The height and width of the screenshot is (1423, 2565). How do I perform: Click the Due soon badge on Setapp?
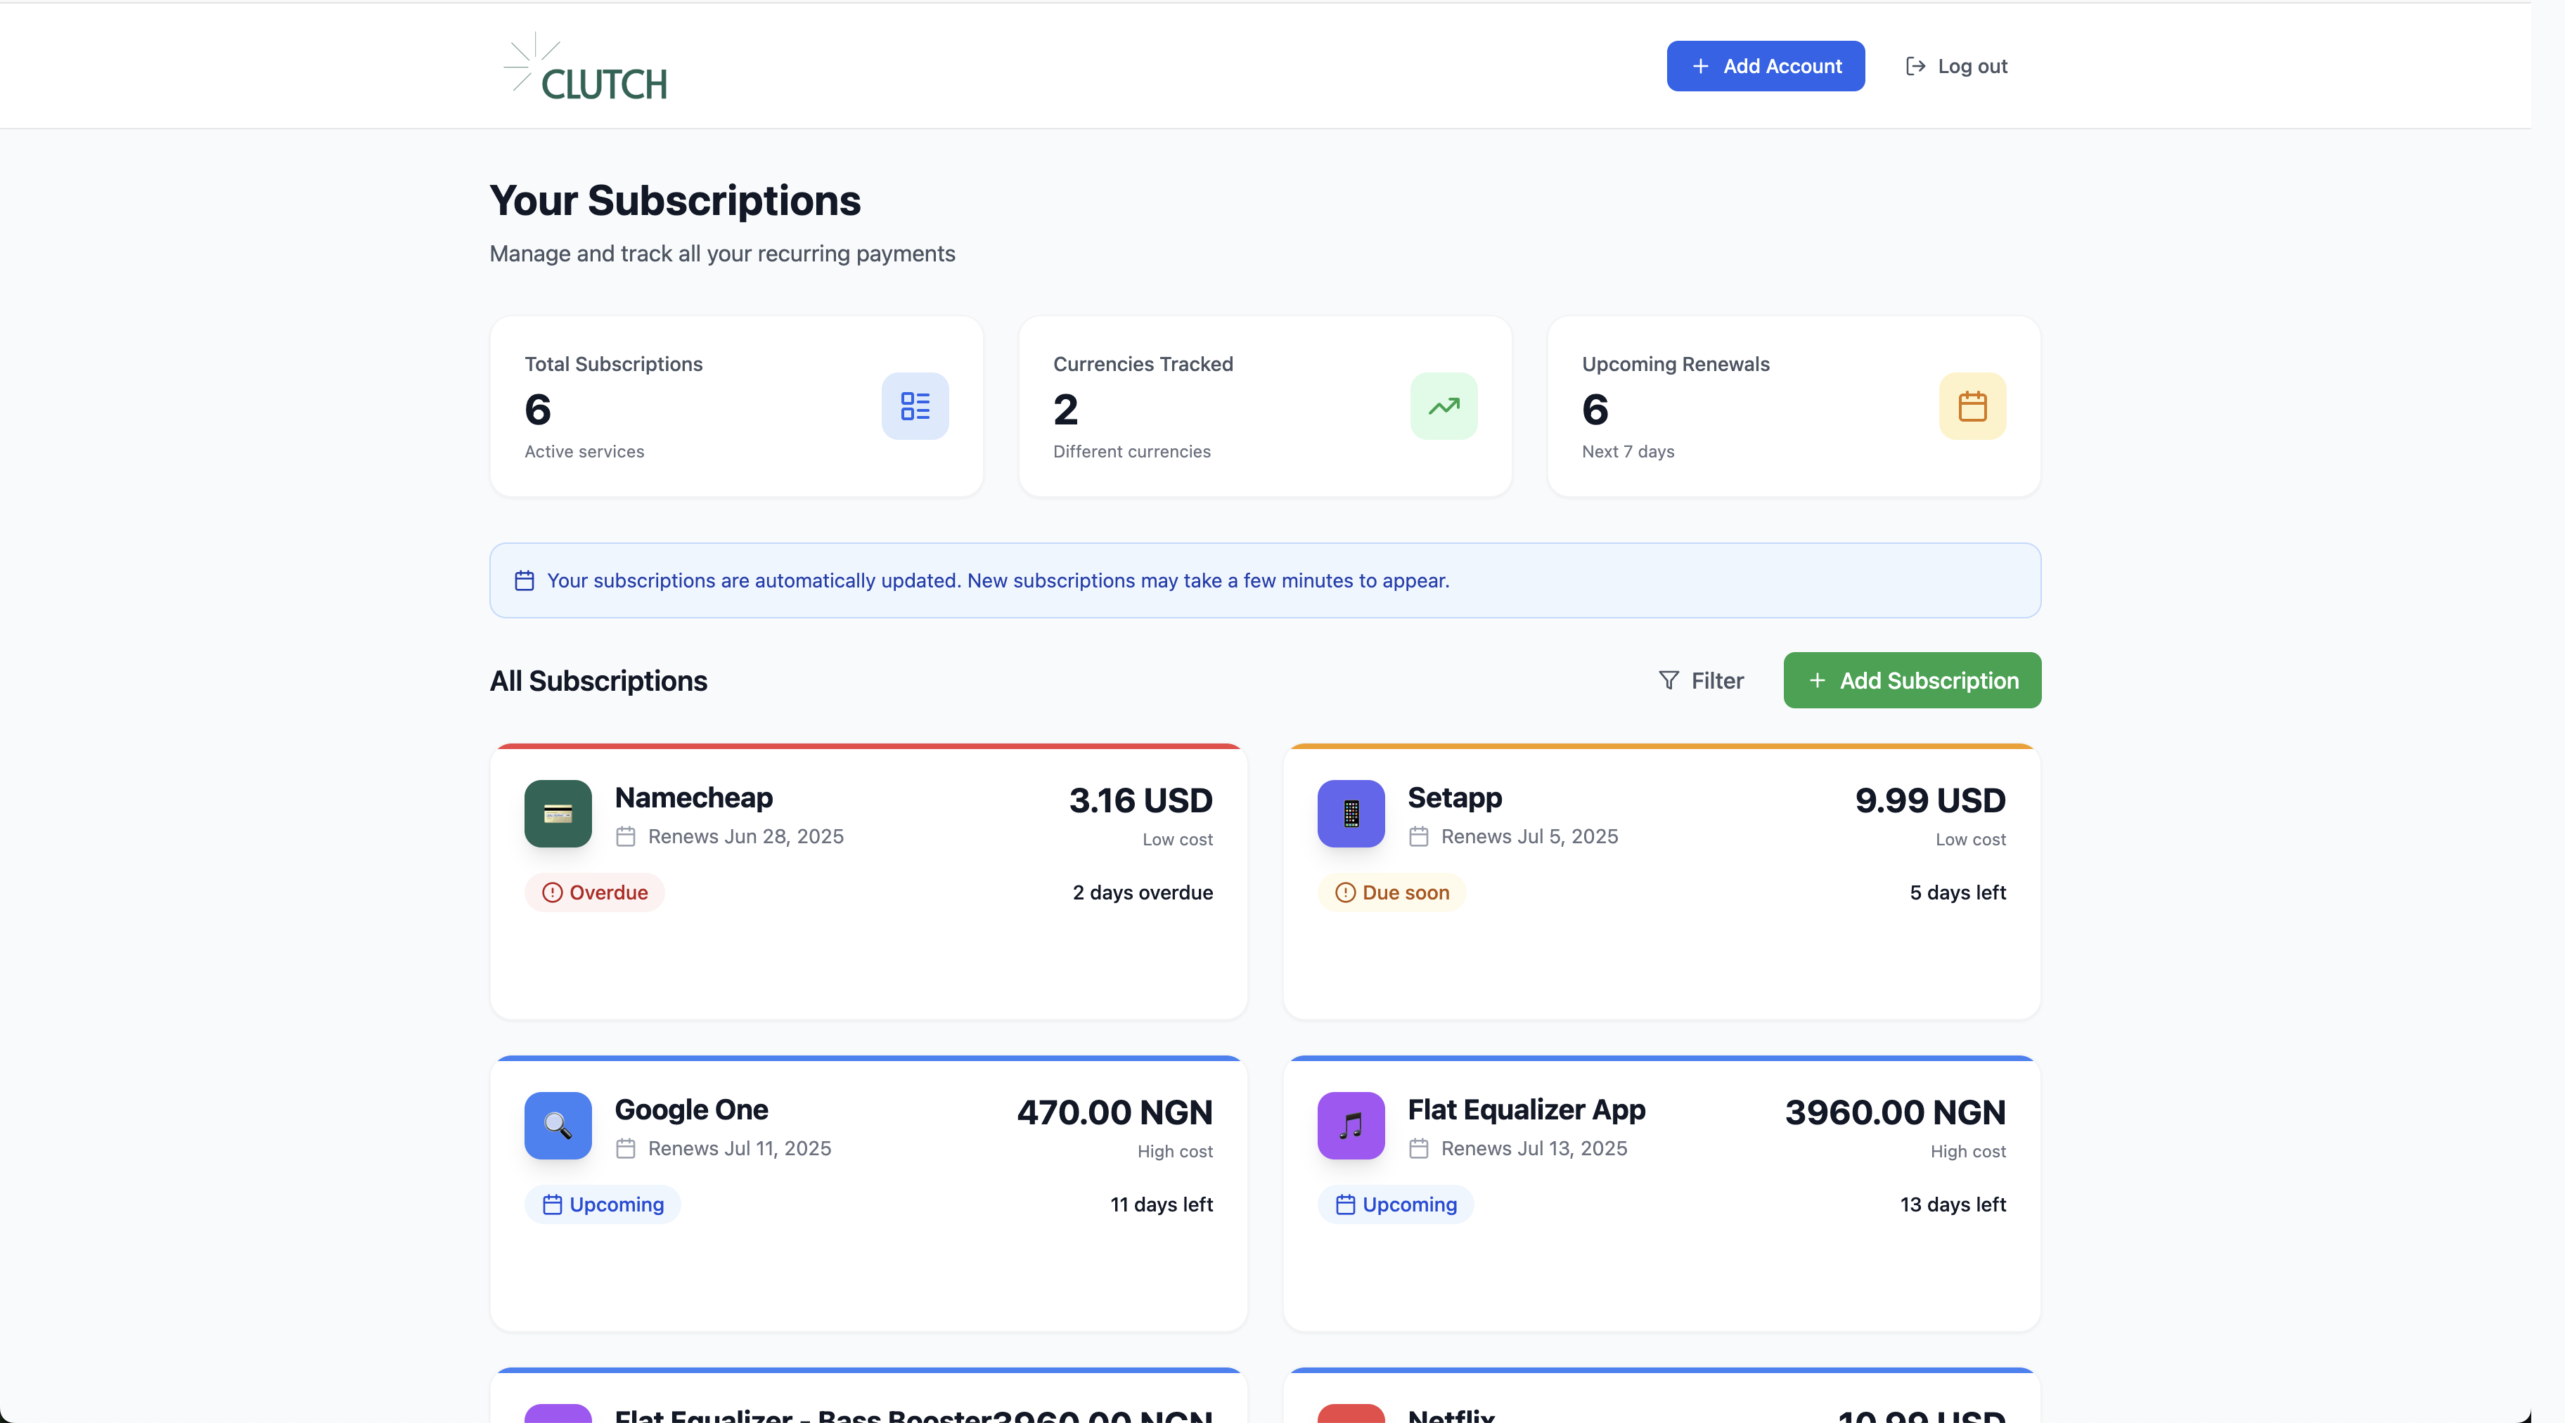(x=1391, y=892)
